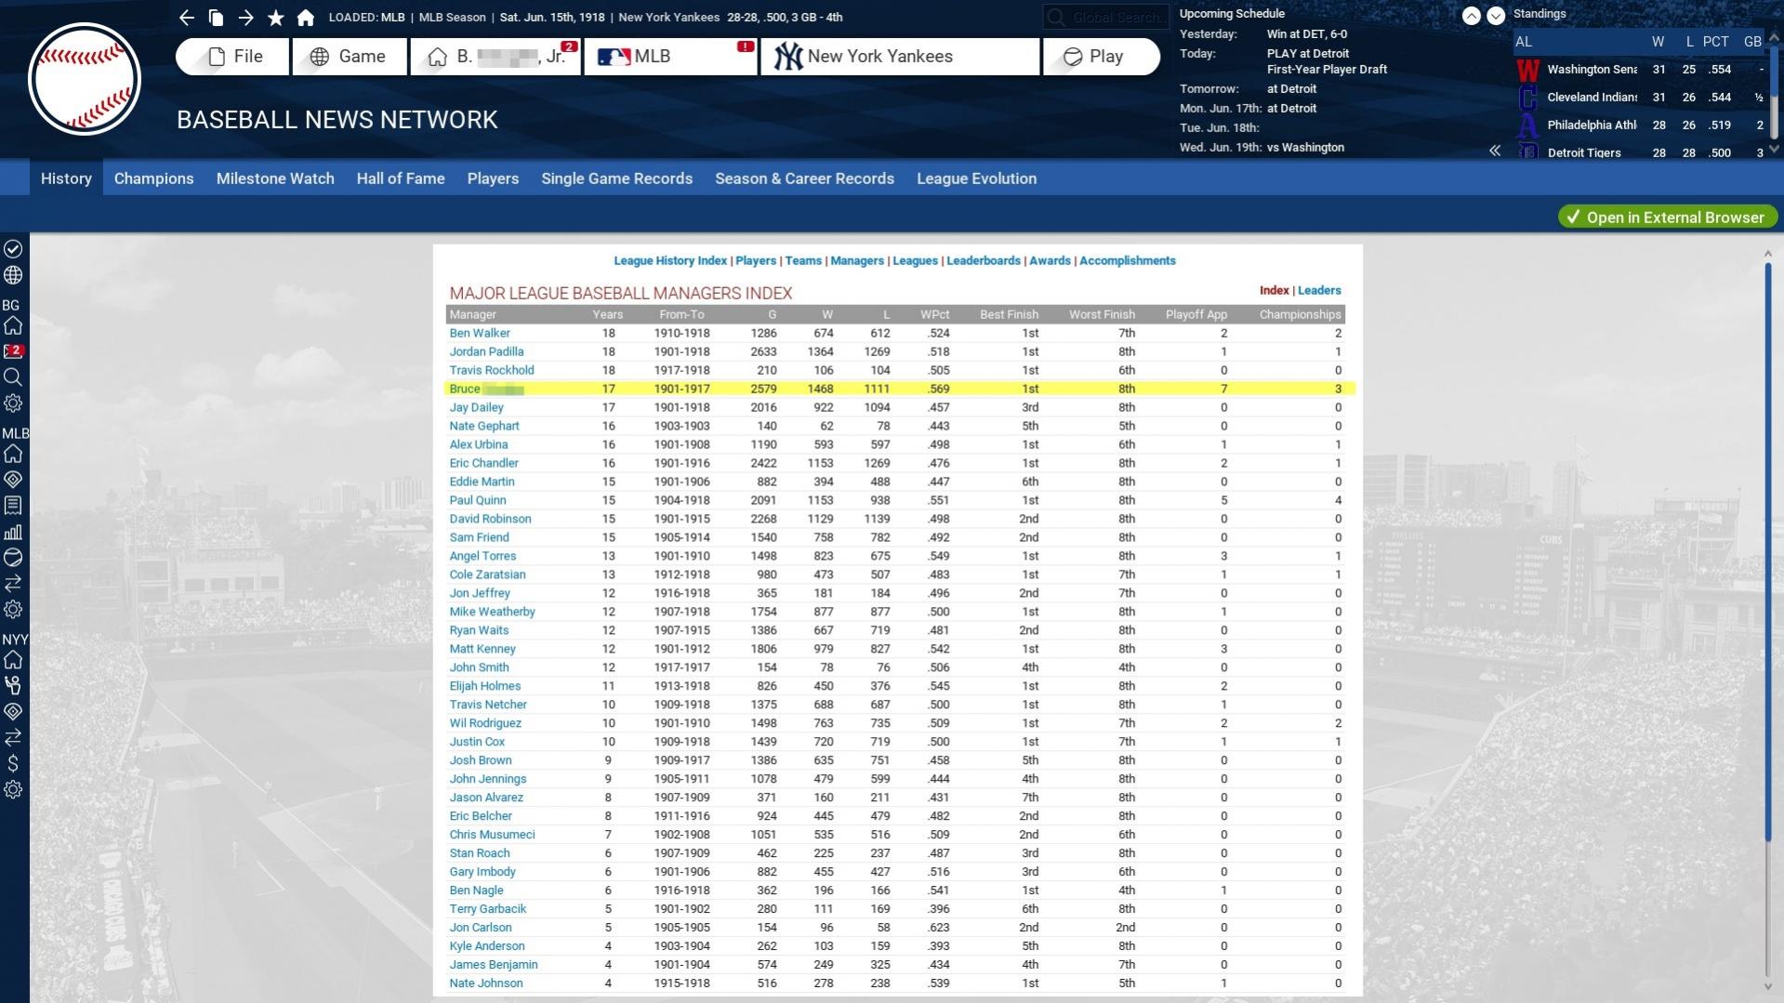1784x1003 pixels.
Task: Open the dollar sign finances icon
Action: (x=13, y=764)
